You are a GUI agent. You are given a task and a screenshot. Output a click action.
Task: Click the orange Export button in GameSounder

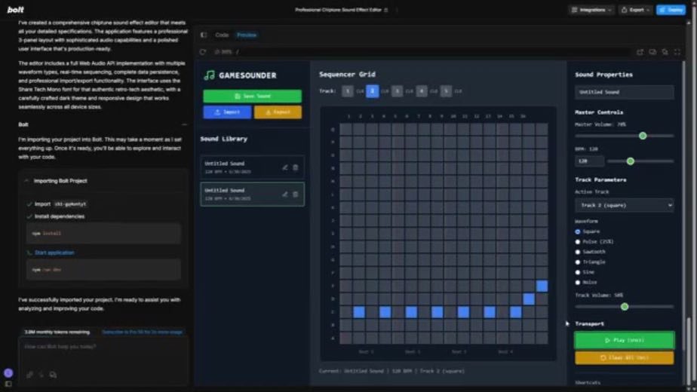[x=278, y=112]
